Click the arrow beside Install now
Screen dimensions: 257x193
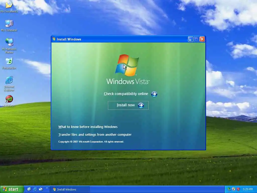(141, 105)
